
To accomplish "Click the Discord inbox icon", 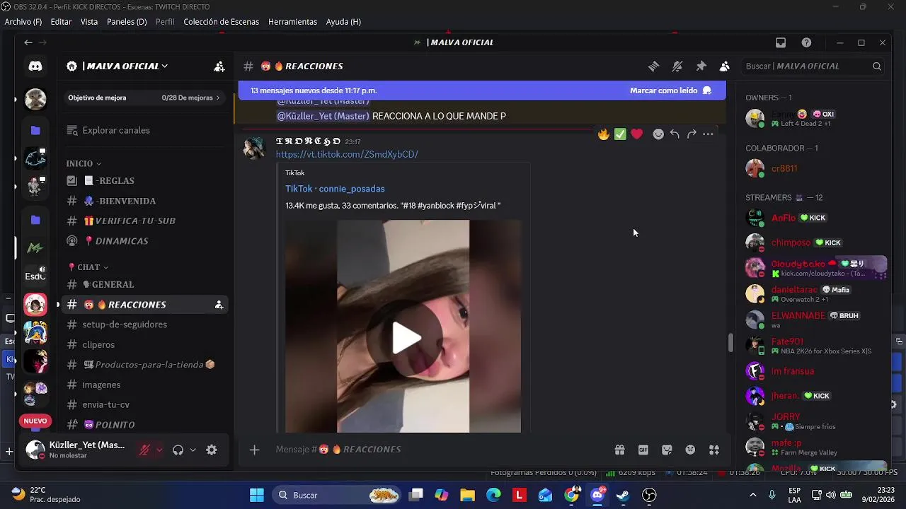I will tap(781, 42).
